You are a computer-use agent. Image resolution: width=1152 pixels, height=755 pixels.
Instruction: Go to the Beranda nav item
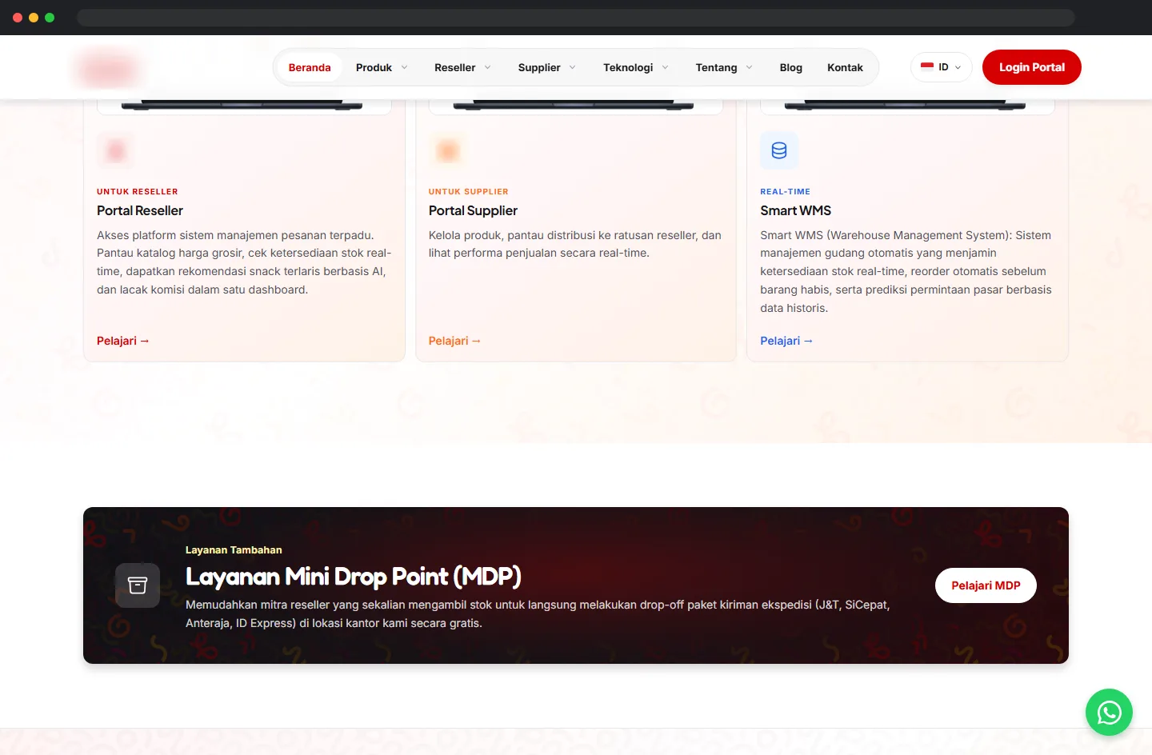(x=310, y=67)
